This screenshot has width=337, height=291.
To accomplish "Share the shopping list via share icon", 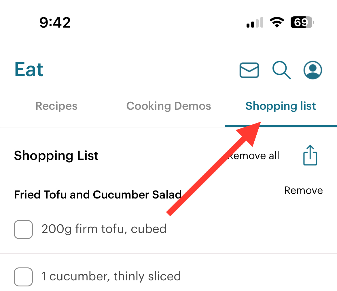I will pyautogui.click(x=310, y=155).
